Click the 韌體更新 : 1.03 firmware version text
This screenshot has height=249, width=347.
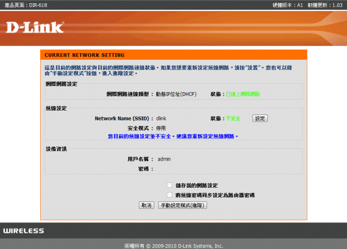(x=325, y=5)
